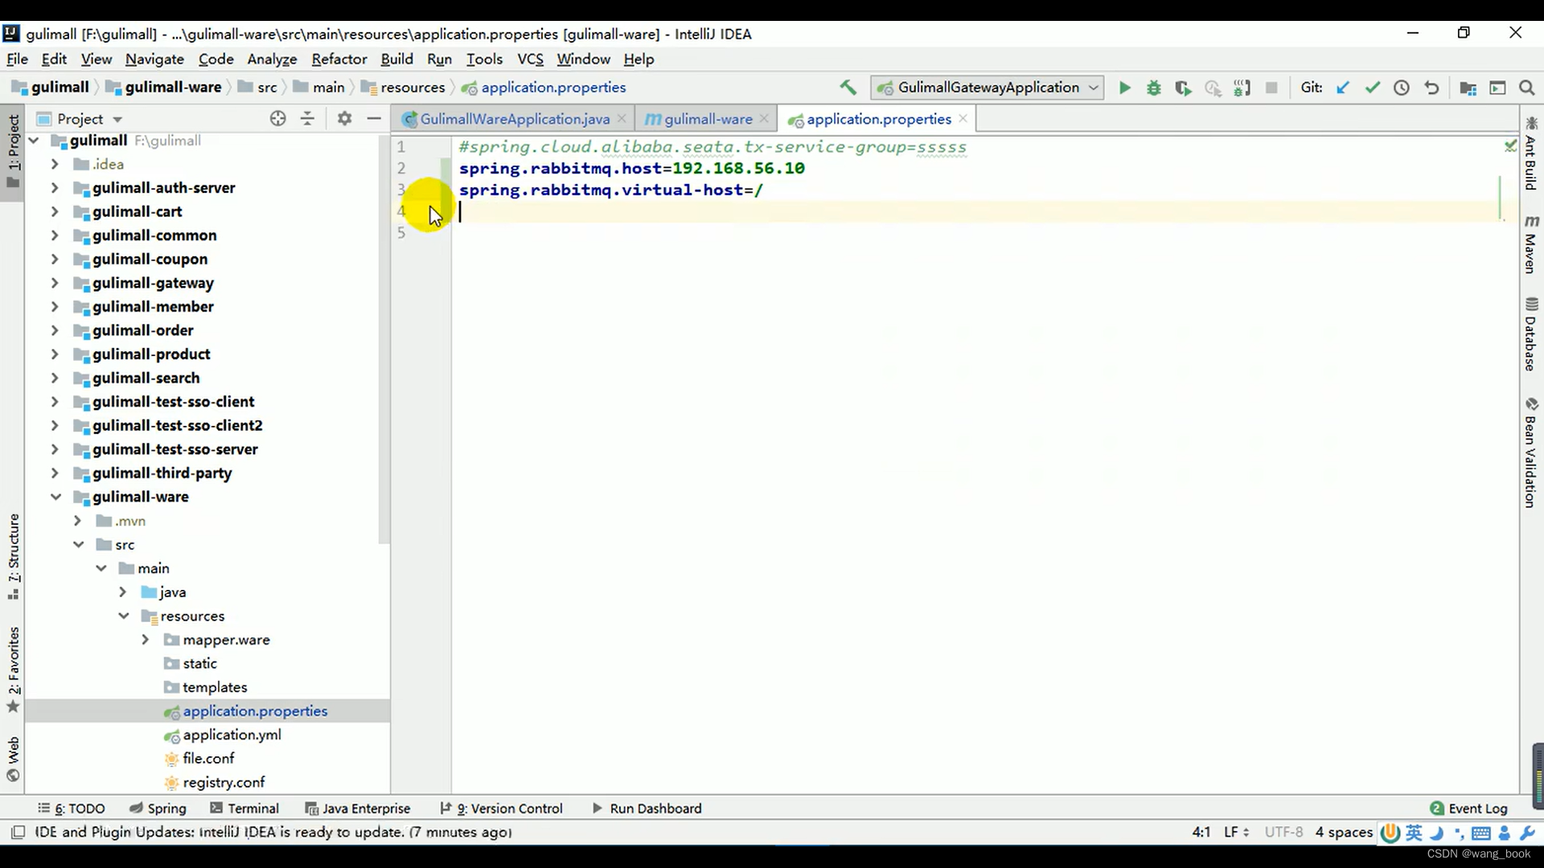Update project via Git blue arrow

[1342, 88]
